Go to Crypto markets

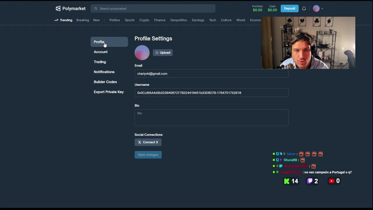coord(144,20)
